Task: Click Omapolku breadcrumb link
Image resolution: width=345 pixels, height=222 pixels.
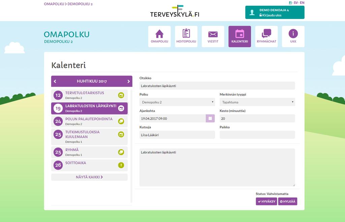Action: click(54, 4)
